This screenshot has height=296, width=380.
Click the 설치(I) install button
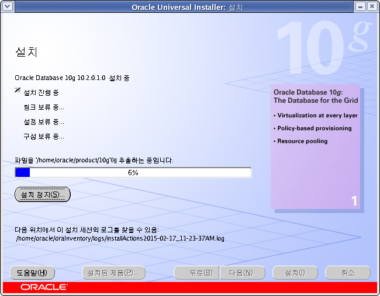point(295,273)
